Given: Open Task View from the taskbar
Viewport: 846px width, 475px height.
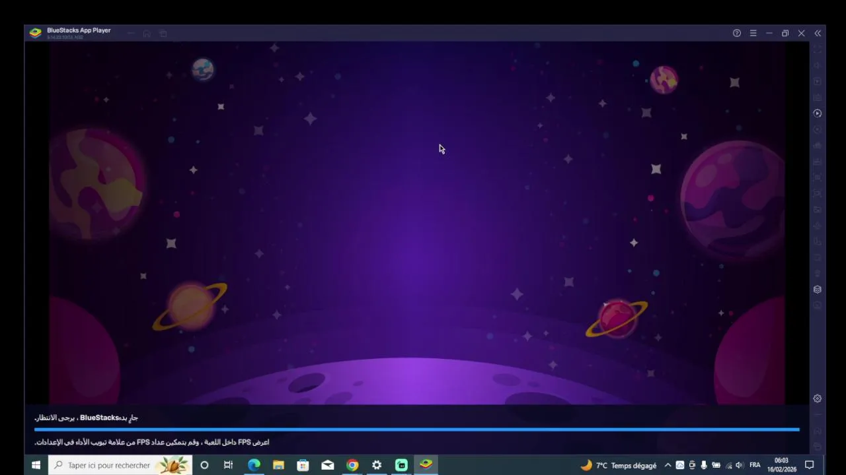Looking at the screenshot, I should (x=228, y=465).
